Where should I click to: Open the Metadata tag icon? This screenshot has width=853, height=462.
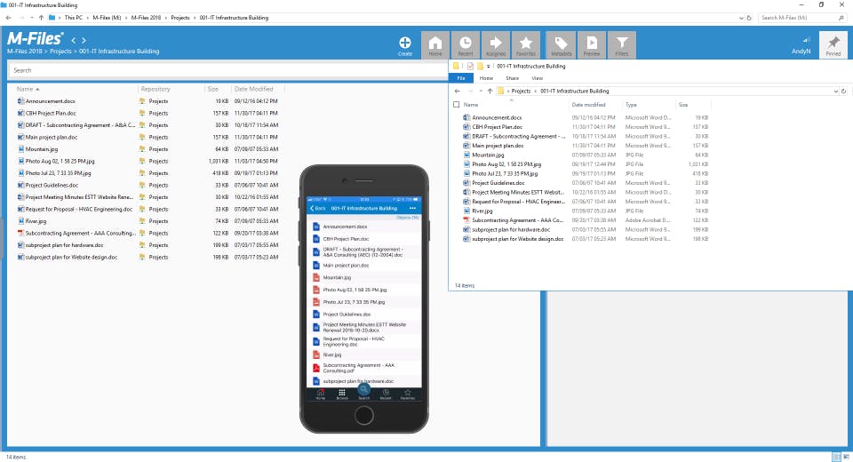tap(561, 44)
